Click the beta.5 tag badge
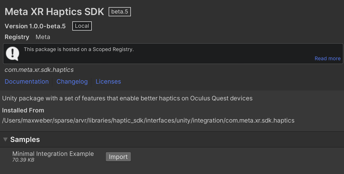The width and height of the screenshot is (344, 174). point(120,12)
